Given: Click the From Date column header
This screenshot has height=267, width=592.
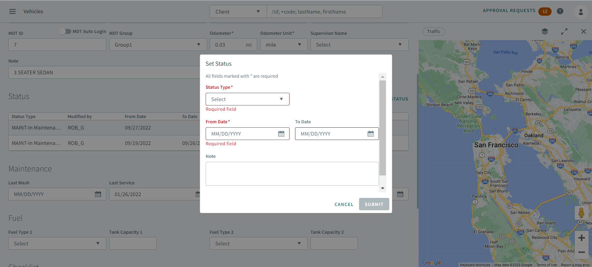Looking at the screenshot, I should click(x=135, y=117).
